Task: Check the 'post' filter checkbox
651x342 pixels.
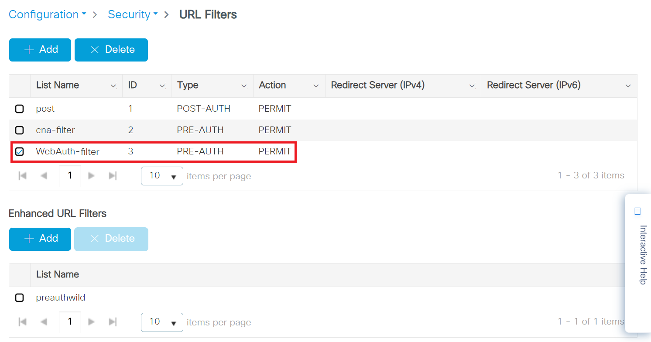Action: coord(20,109)
